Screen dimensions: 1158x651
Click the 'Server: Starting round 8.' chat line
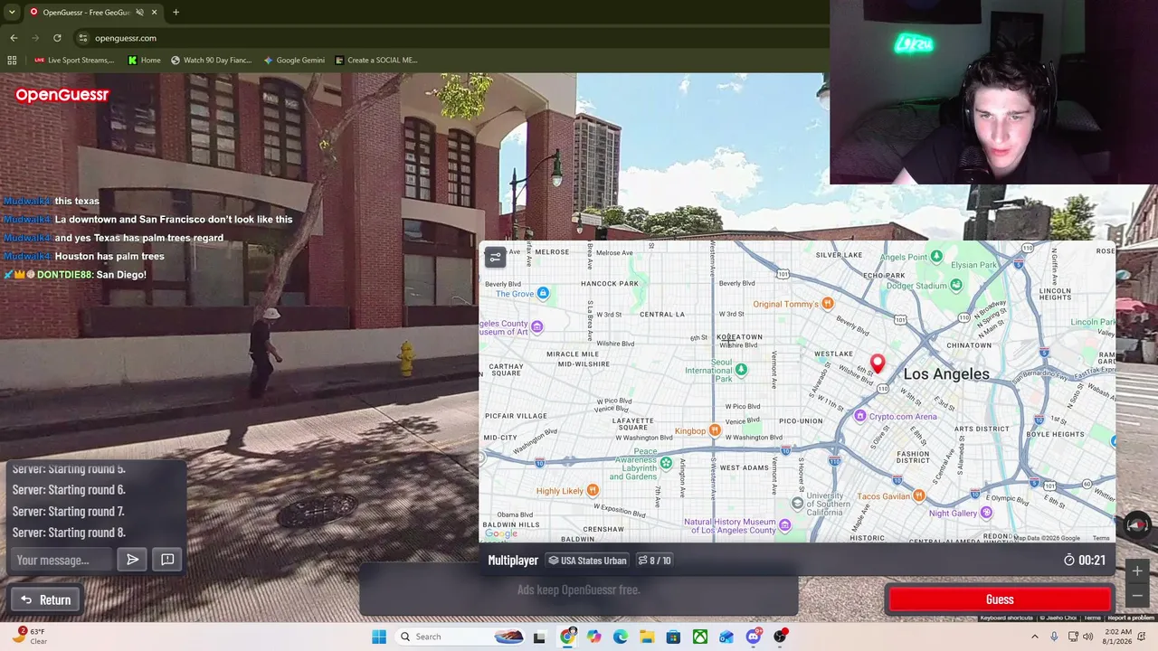(69, 533)
